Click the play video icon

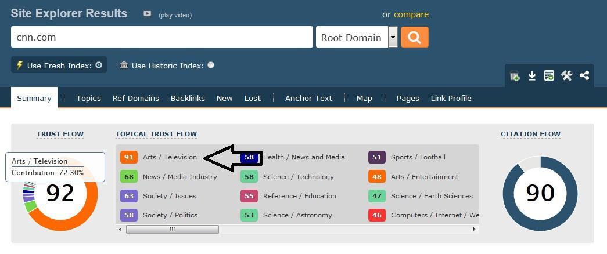click(147, 14)
